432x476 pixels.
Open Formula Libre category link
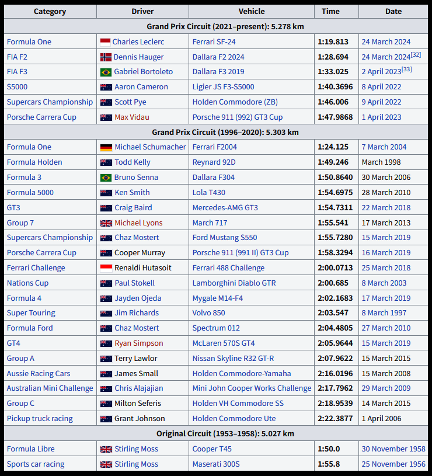click(30, 449)
